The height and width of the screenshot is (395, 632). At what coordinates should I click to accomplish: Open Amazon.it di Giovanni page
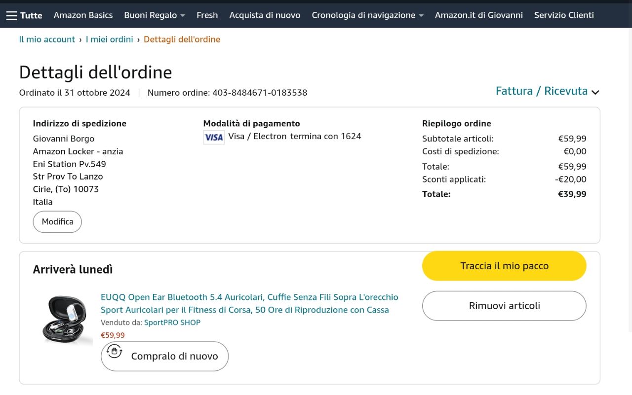478,15
